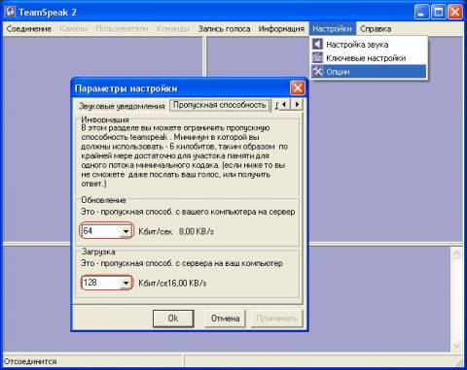Image resolution: width=467 pixels, height=370 pixels.
Task: Click the sound settings speaker icon
Action: point(317,44)
